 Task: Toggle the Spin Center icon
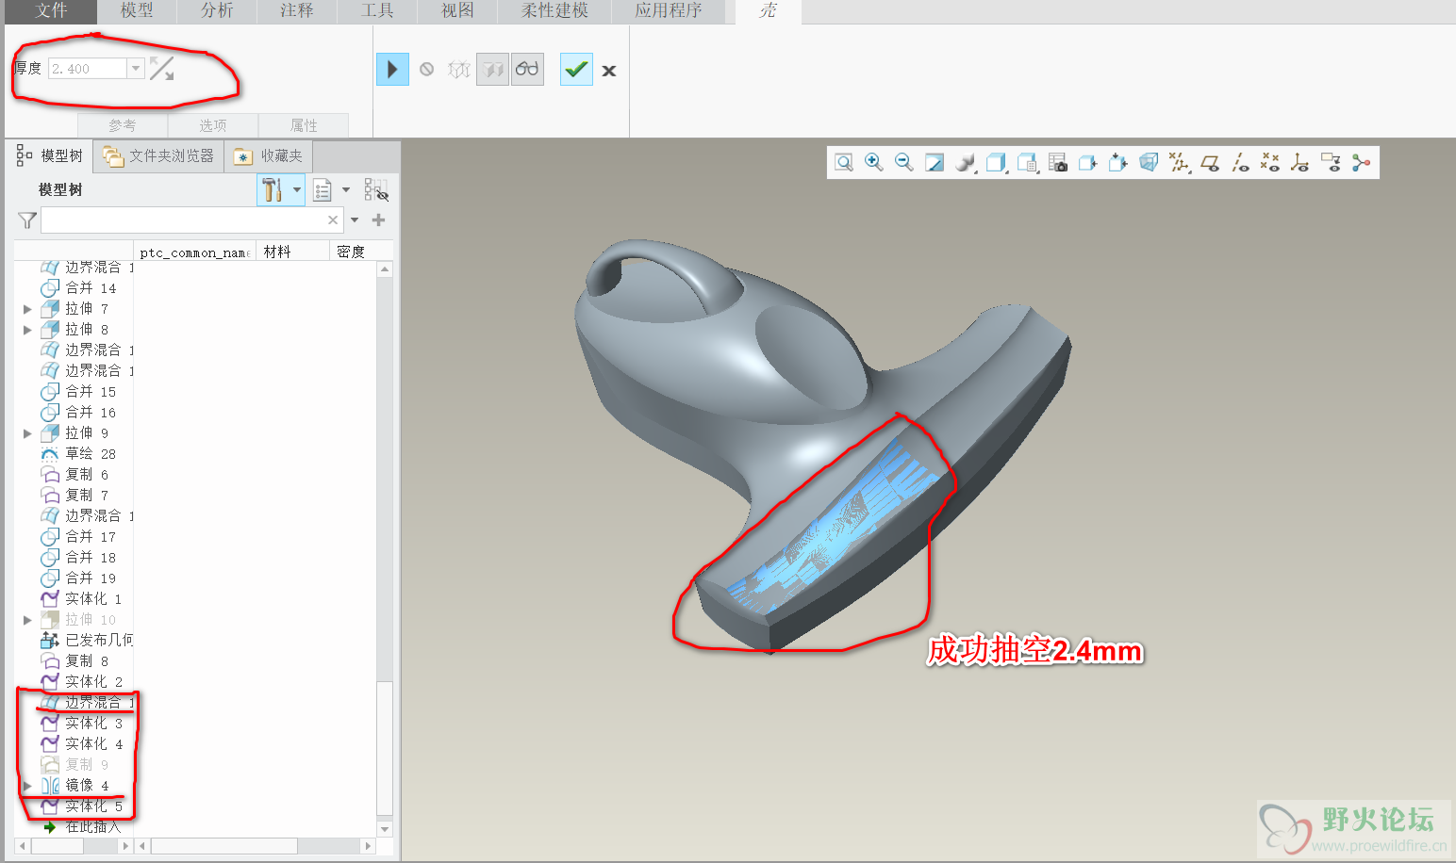coord(1361,163)
